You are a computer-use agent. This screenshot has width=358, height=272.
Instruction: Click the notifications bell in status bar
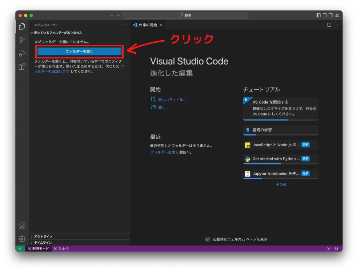(x=336, y=249)
